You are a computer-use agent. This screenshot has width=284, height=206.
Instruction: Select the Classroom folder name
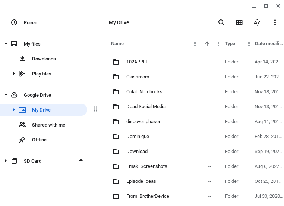pyautogui.click(x=138, y=77)
